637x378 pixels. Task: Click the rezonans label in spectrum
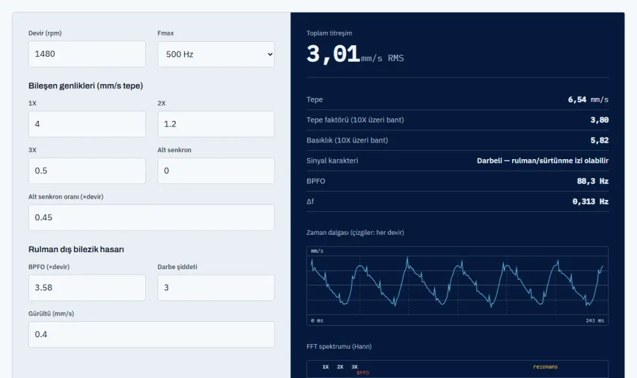coord(545,367)
